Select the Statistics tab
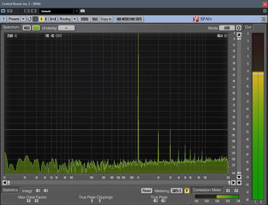 coord(10,190)
